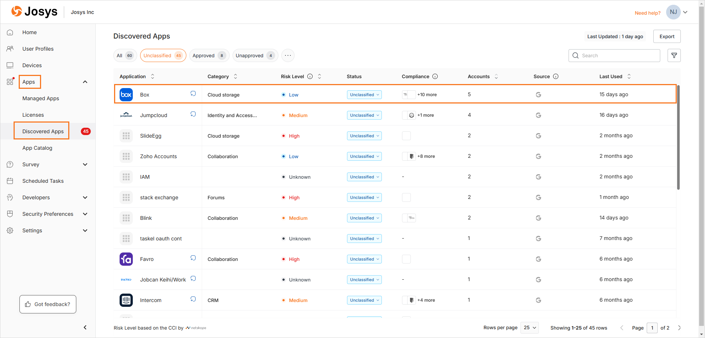Click the taskel oauth cont application name
Viewport: 705px width, 338px height.
[161, 239]
